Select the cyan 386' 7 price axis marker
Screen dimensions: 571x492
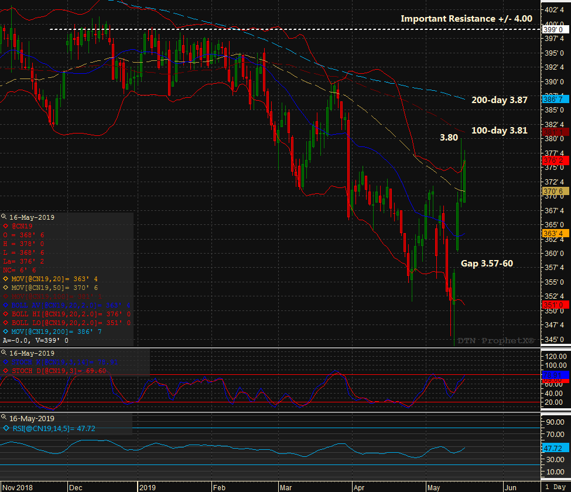click(x=555, y=99)
